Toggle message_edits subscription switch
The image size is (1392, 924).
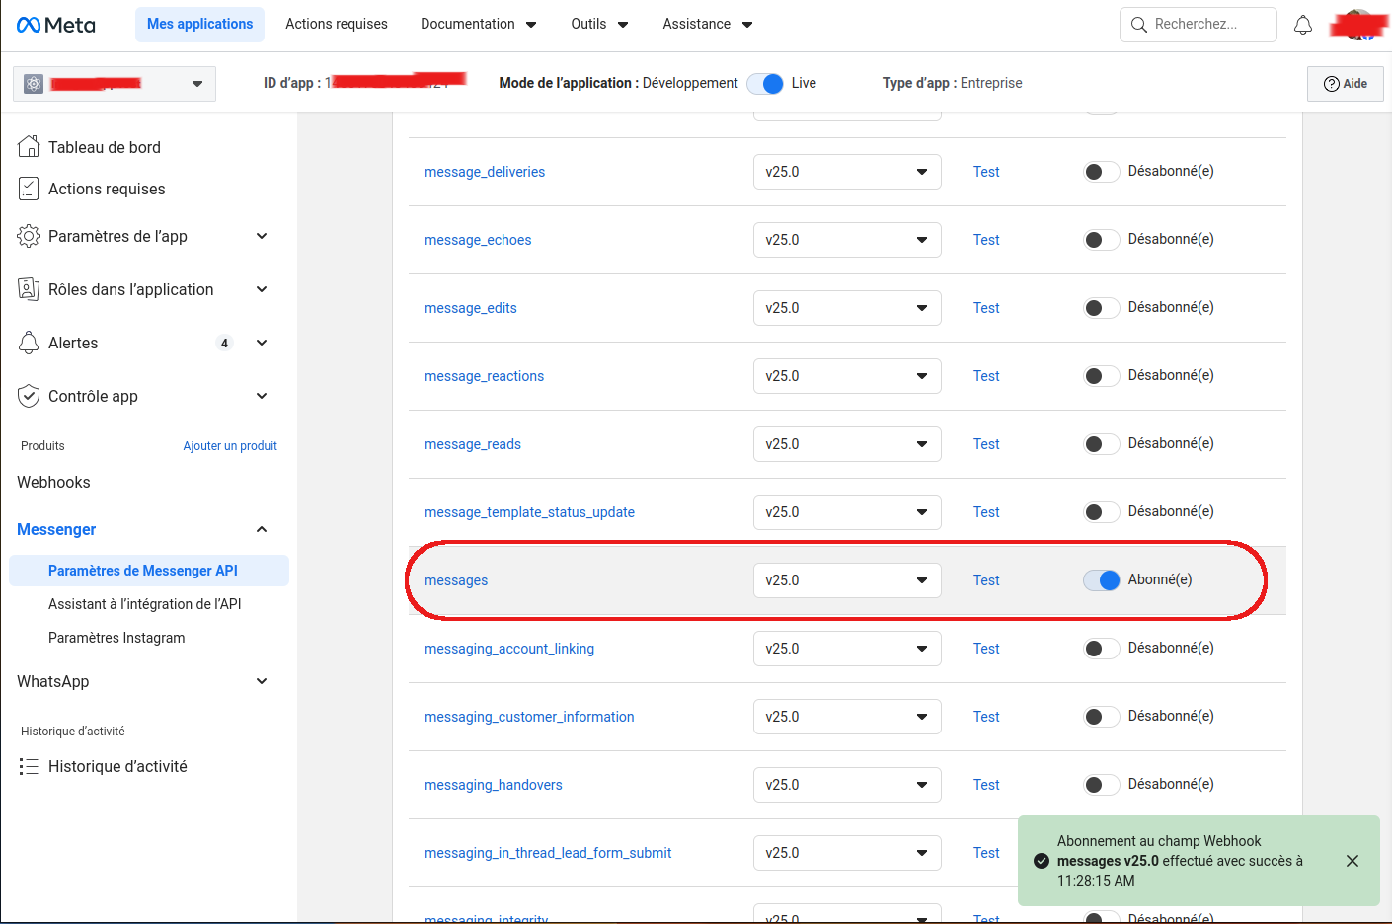(1102, 308)
